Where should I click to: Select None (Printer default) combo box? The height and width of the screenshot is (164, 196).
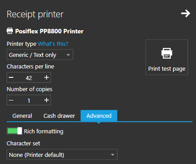62,155
